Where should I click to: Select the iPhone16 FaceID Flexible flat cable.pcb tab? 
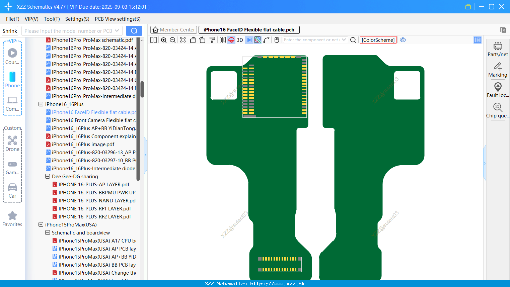coord(249,30)
